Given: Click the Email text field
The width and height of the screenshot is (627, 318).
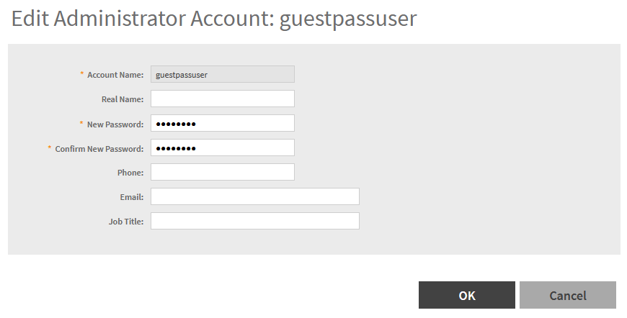Looking at the screenshot, I should (254, 196).
